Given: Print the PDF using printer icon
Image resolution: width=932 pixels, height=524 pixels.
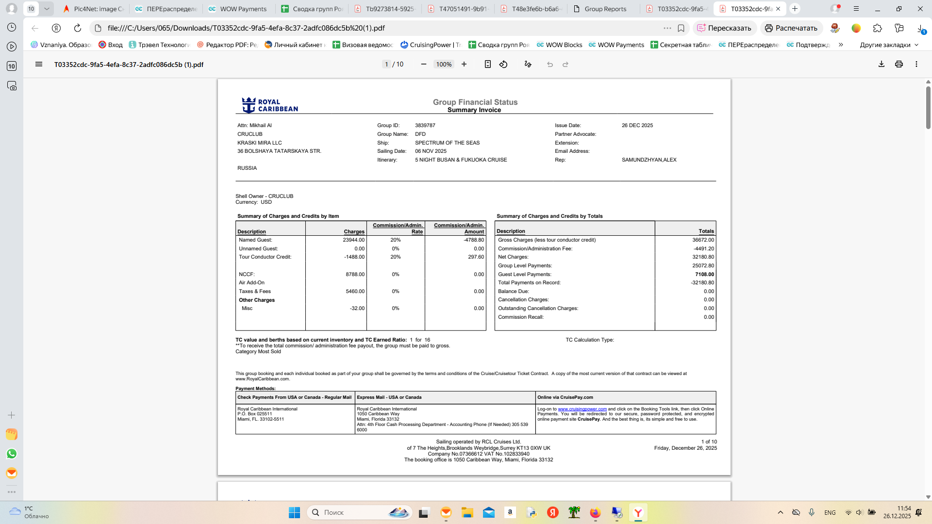Looking at the screenshot, I should pos(899,64).
